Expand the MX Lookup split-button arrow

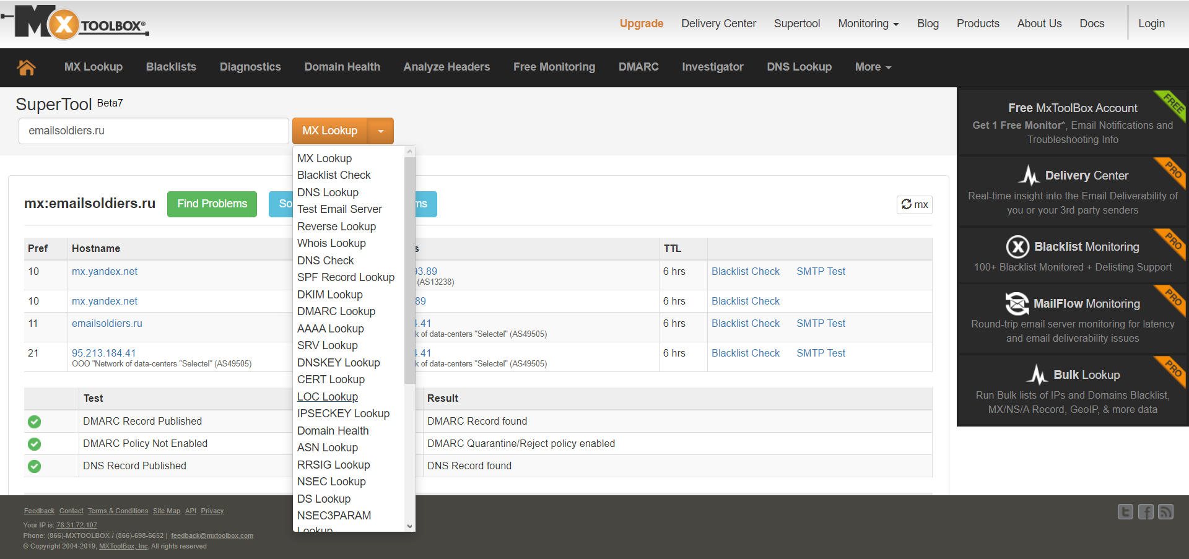(381, 131)
